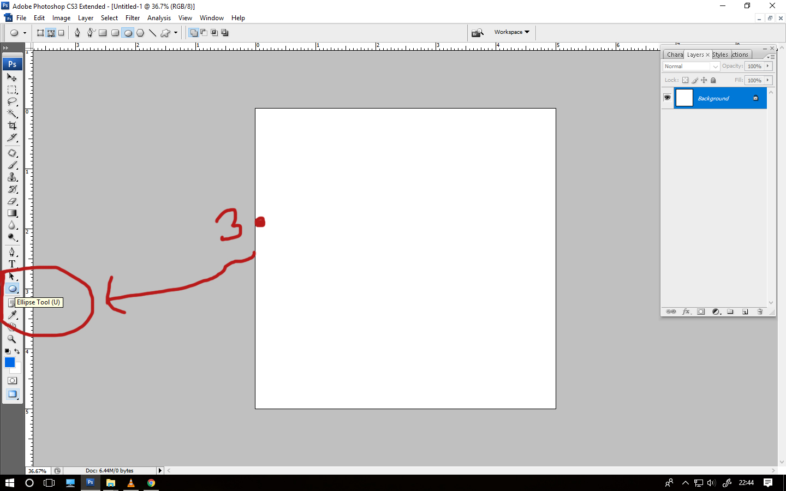Select Intersect path areas option
Viewport: 786px width, 491px height.
(x=214, y=33)
